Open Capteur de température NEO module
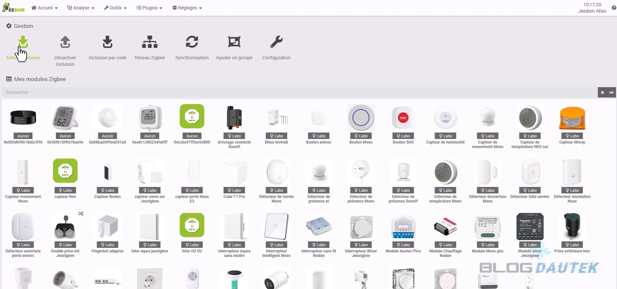This screenshot has width=617, height=289. click(x=530, y=126)
